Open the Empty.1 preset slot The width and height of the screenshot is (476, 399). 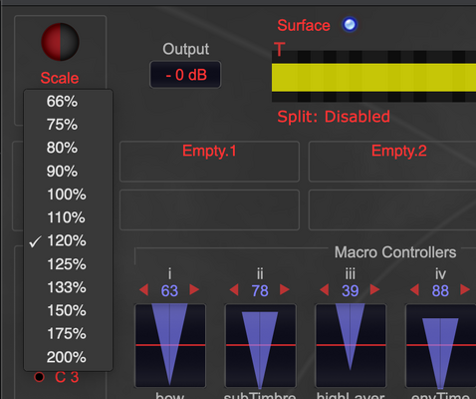tap(209, 162)
